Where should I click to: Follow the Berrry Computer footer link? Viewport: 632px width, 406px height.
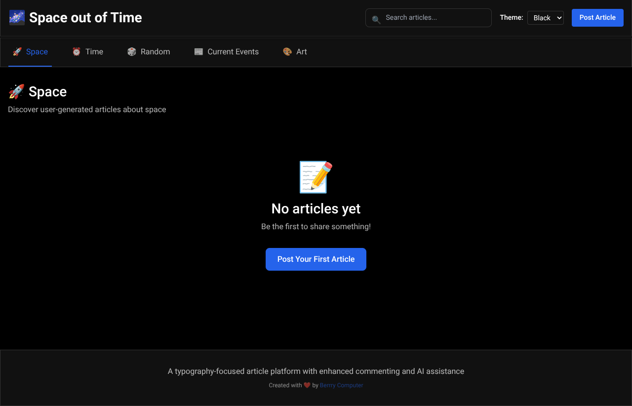[x=341, y=385]
